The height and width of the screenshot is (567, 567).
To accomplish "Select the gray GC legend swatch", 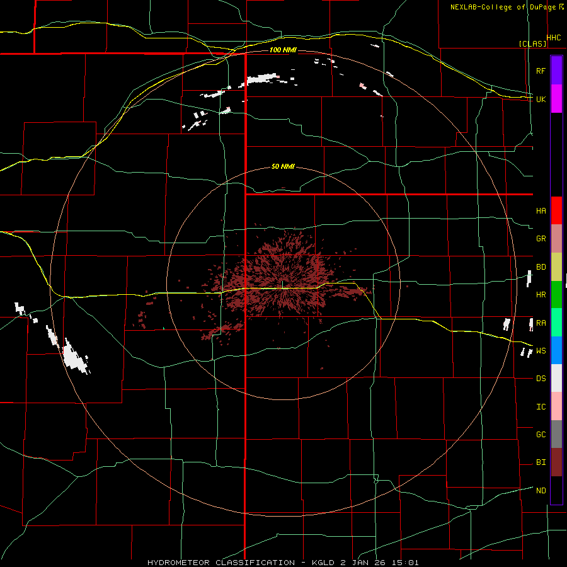I will click(x=556, y=434).
